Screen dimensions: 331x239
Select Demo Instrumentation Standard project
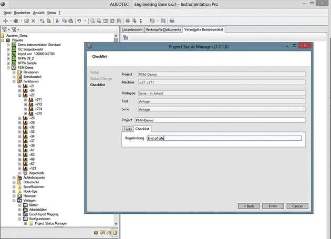click(x=39, y=45)
